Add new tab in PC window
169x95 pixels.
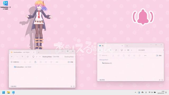(127, 46)
